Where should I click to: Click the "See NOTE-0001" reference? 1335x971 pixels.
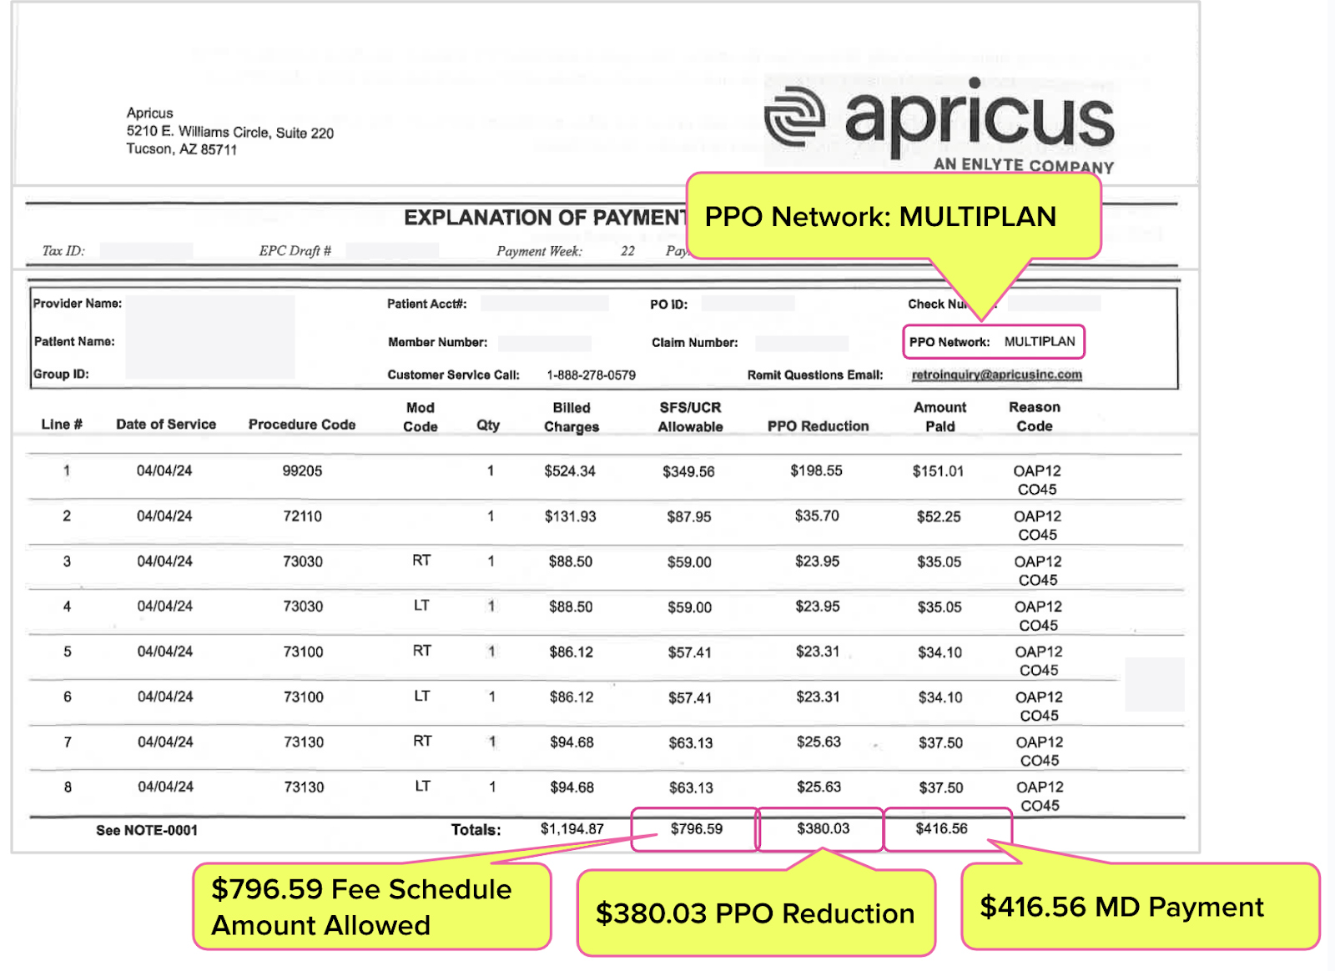(147, 831)
